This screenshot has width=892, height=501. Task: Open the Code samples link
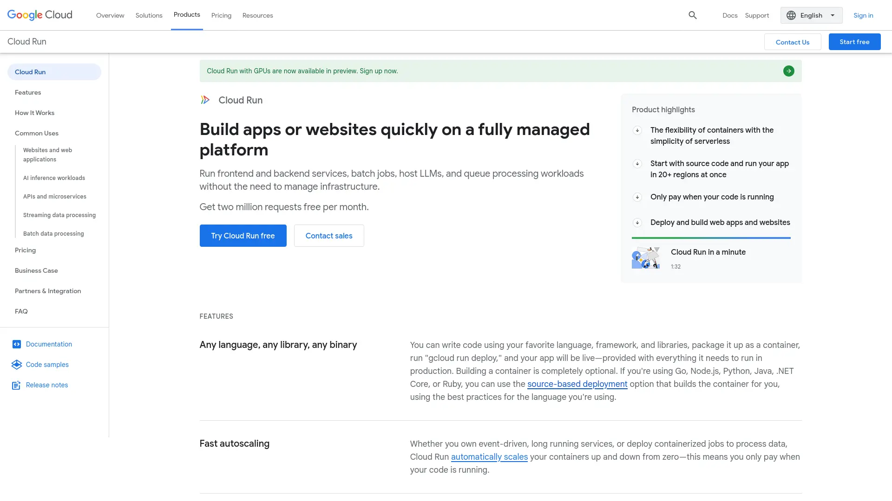(x=47, y=365)
